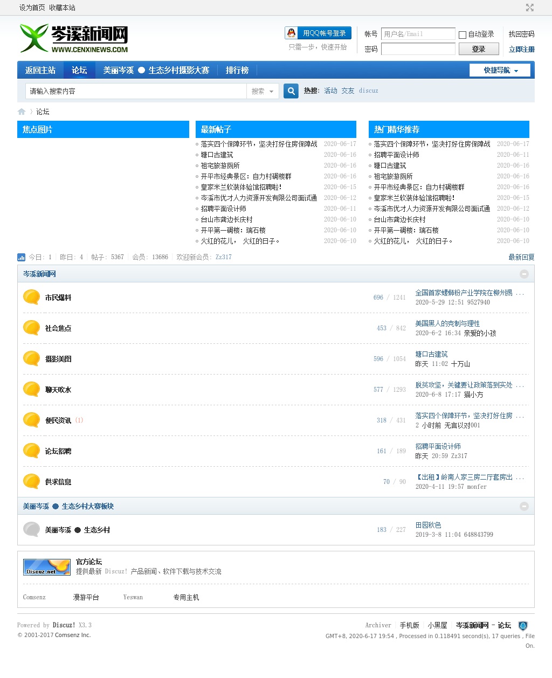
Task: Focus the 用户名/Email input field
Action: pyautogui.click(x=418, y=34)
